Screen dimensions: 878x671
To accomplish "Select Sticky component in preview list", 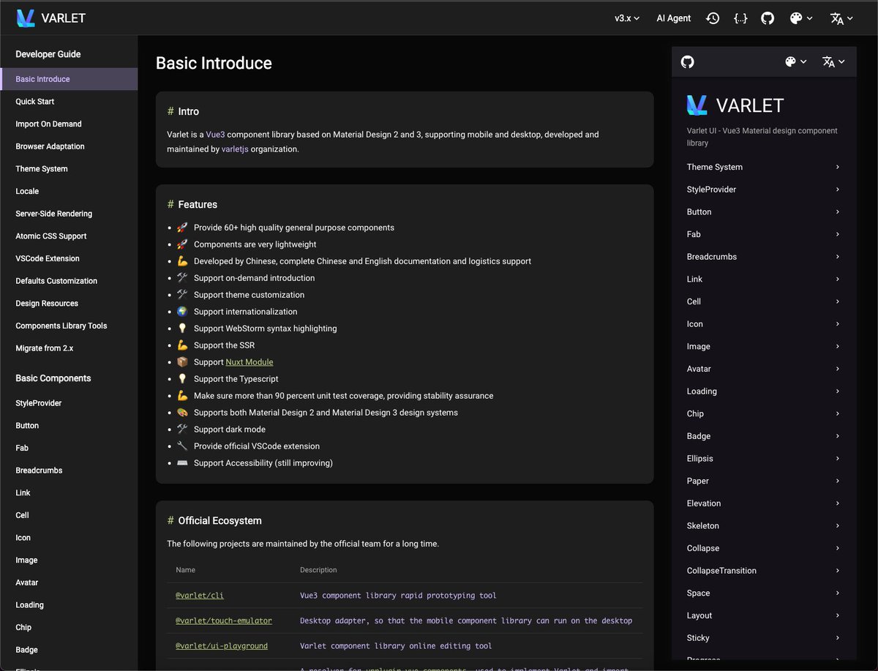I will [764, 638].
